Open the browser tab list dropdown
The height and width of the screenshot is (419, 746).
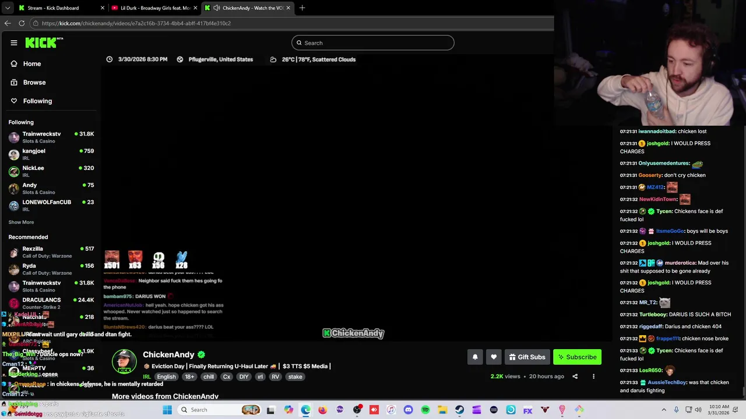pyautogui.click(x=6, y=8)
